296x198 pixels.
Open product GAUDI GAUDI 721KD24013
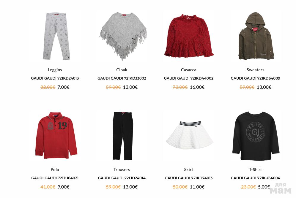coord(55,78)
